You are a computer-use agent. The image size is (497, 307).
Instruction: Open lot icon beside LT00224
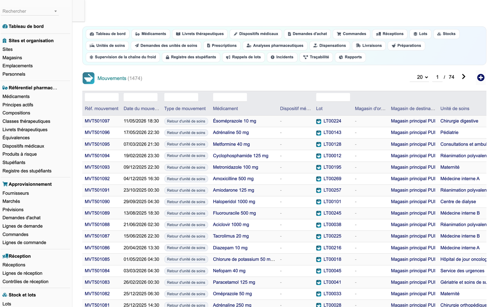click(319, 121)
